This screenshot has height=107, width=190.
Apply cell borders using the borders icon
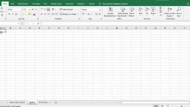pos(23,14)
